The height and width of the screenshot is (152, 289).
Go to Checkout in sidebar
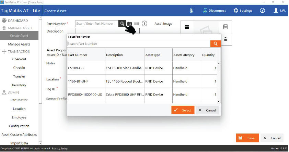(19, 59)
